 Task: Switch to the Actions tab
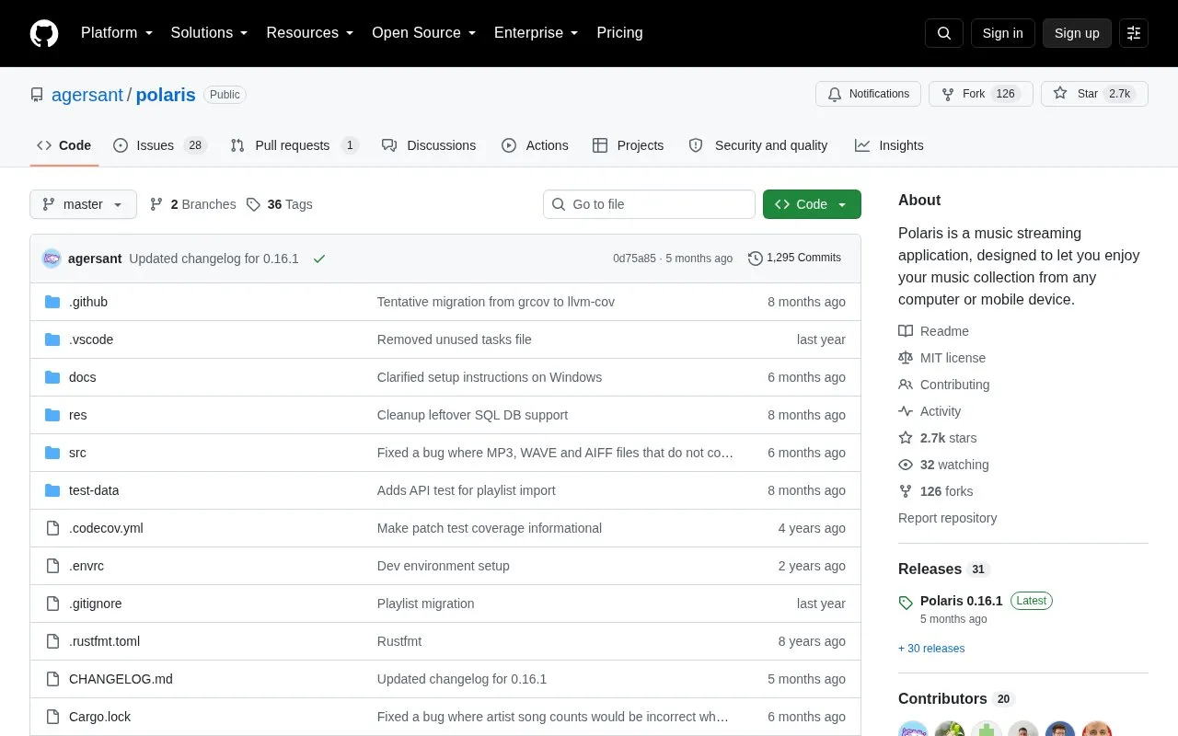click(535, 145)
